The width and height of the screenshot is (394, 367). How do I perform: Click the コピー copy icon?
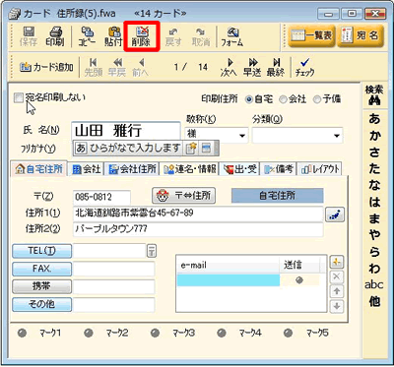click(87, 36)
